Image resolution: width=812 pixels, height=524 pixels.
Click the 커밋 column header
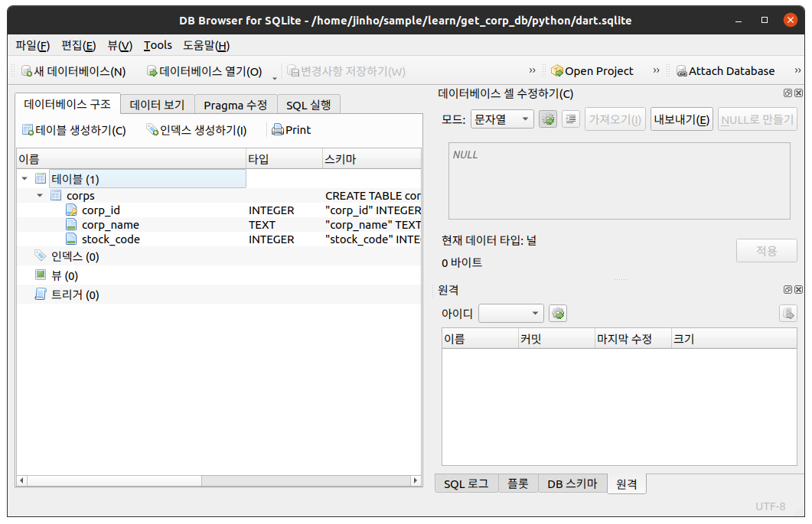(556, 339)
